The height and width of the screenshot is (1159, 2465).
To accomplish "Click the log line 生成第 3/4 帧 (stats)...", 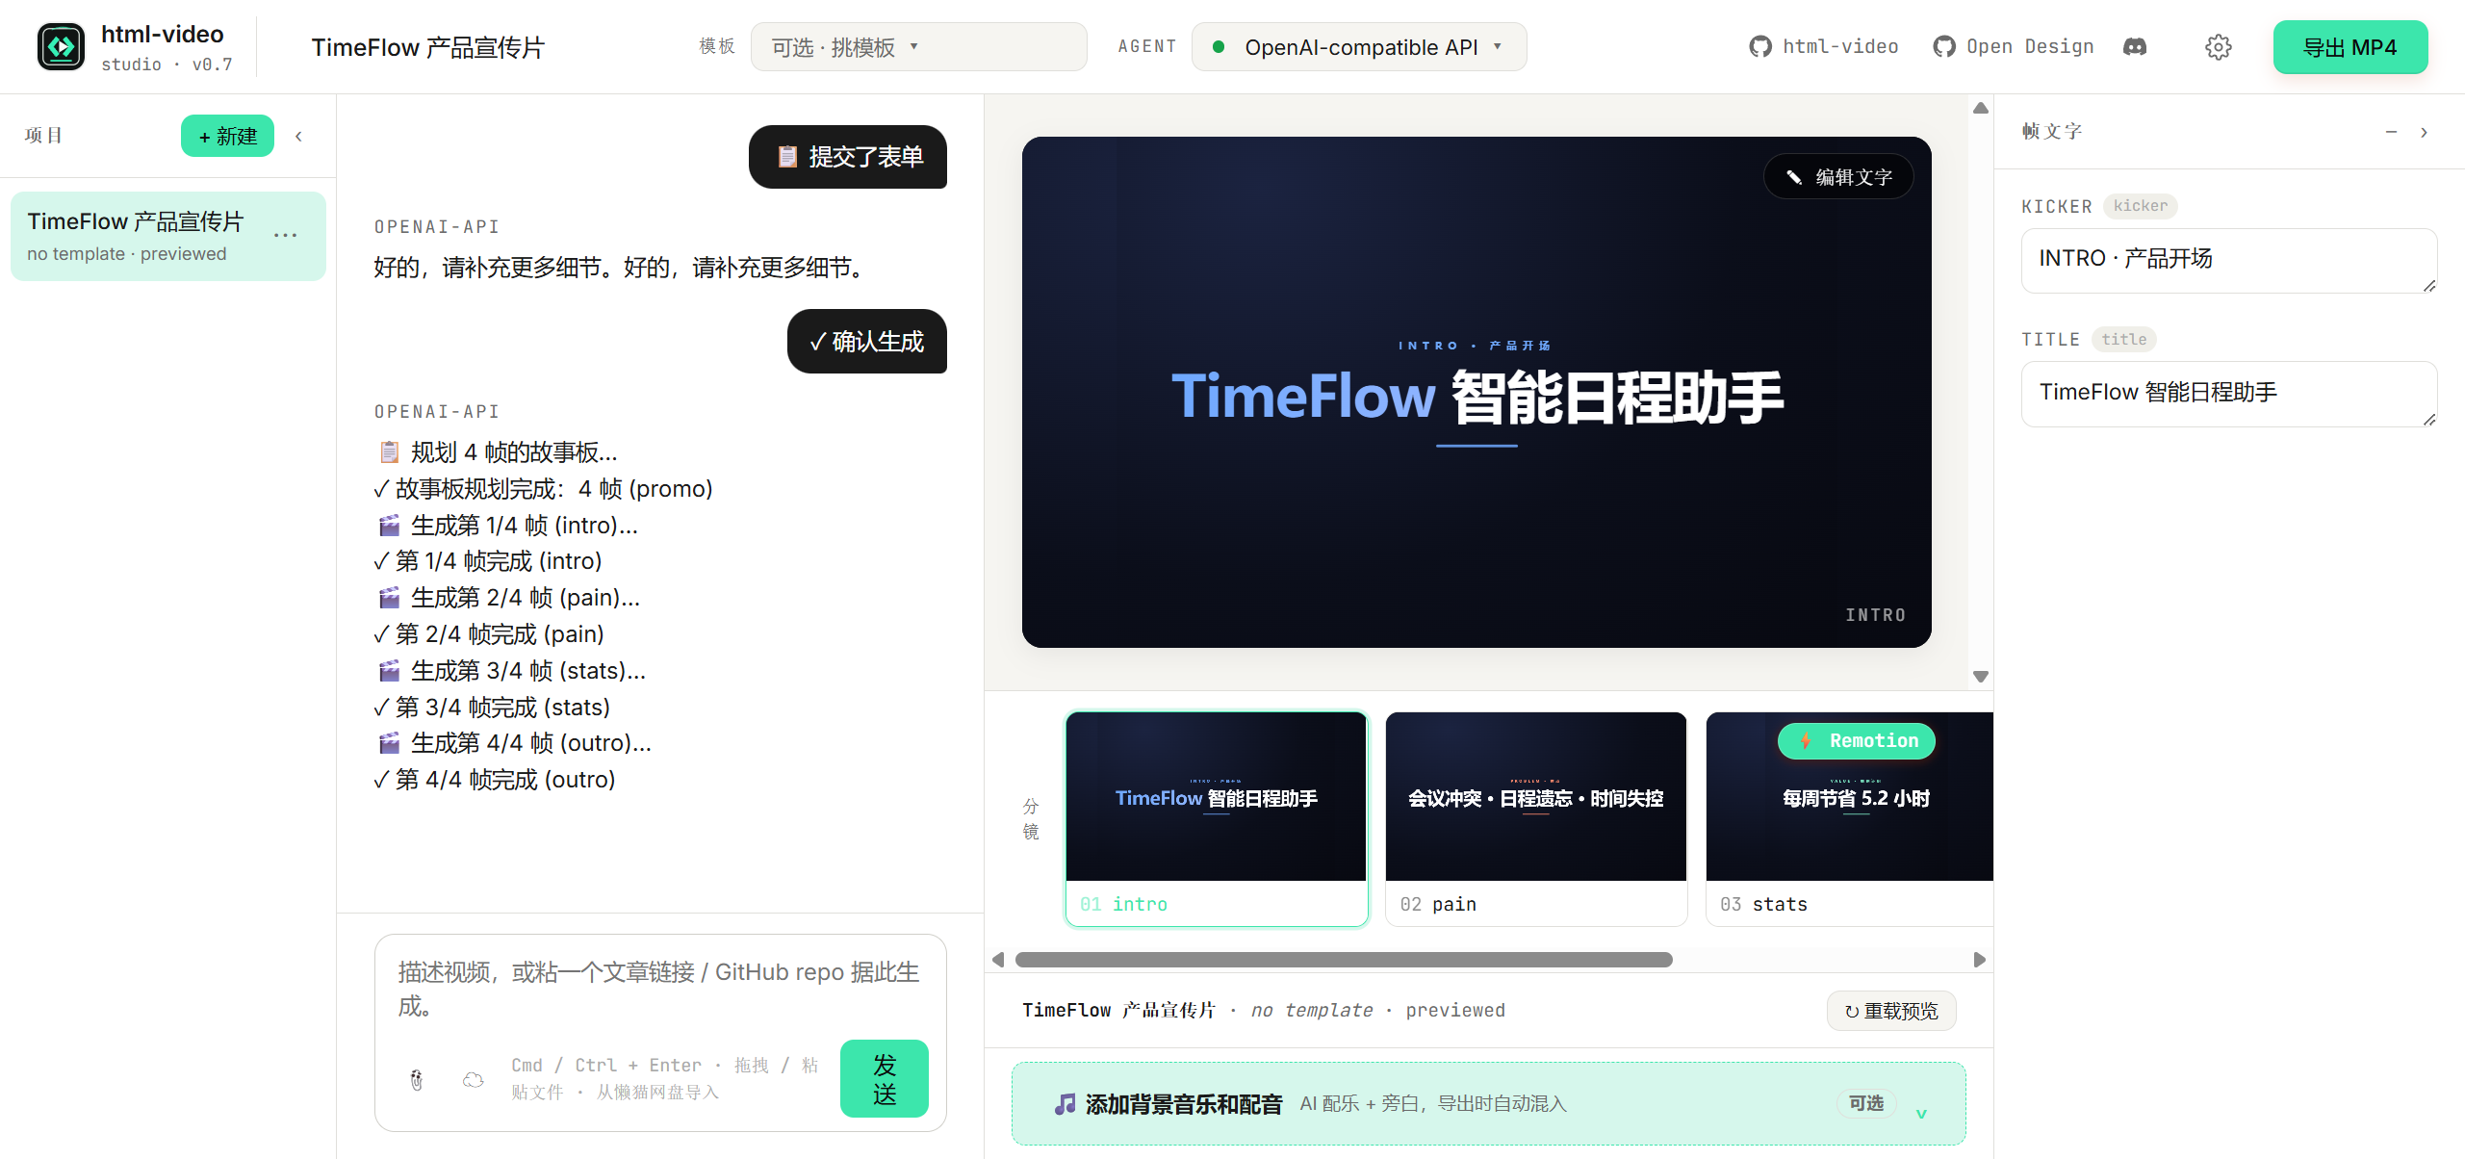I will (510, 671).
